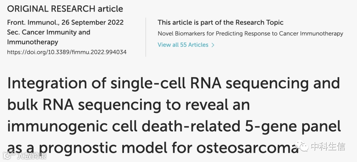Click the title line 'immunogenic cell death-related'
Screen dimensions: 357x162
pyautogui.click(x=173, y=127)
